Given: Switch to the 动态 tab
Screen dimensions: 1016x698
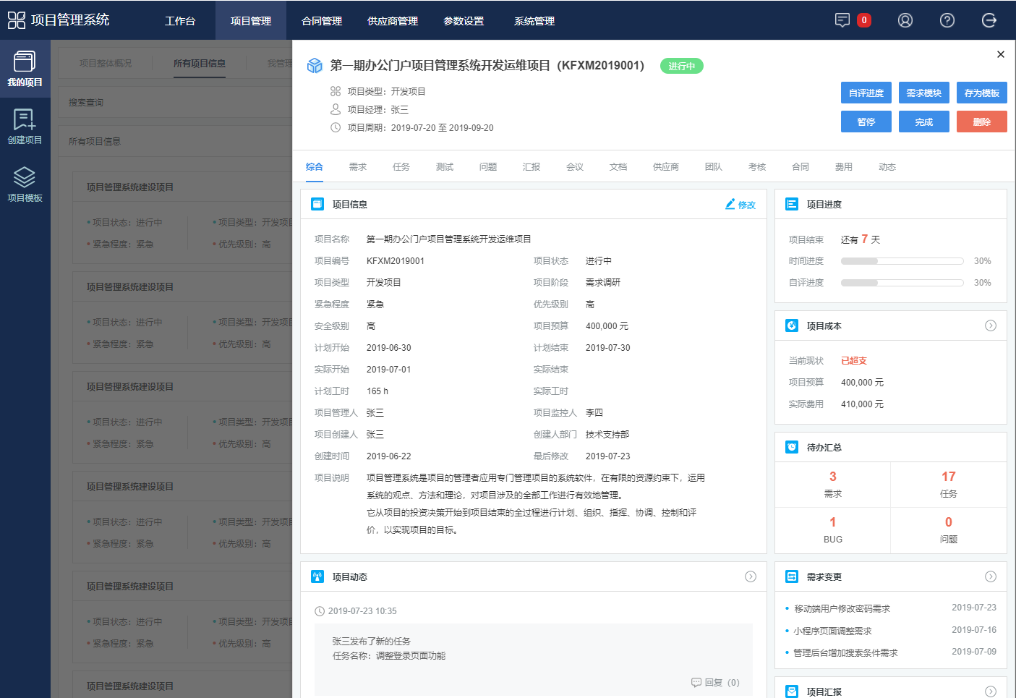Looking at the screenshot, I should [x=887, y=166].
